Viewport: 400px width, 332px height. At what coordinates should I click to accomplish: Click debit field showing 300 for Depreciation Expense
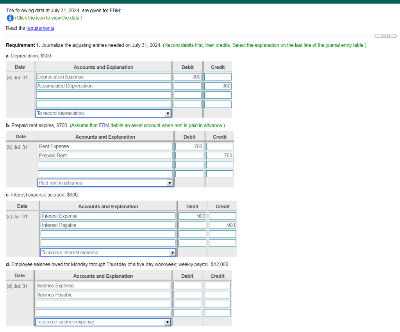pyautogui.click(x=187, y=77)
